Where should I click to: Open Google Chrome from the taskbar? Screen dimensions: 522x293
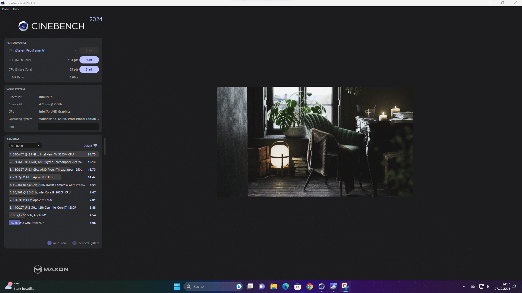pyautogui.click(x=309, y=286)
